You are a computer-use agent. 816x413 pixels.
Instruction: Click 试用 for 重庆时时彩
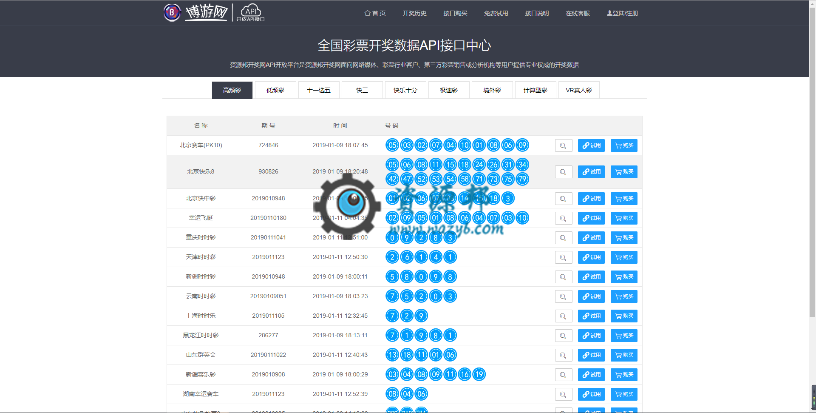tap(591, 238)
